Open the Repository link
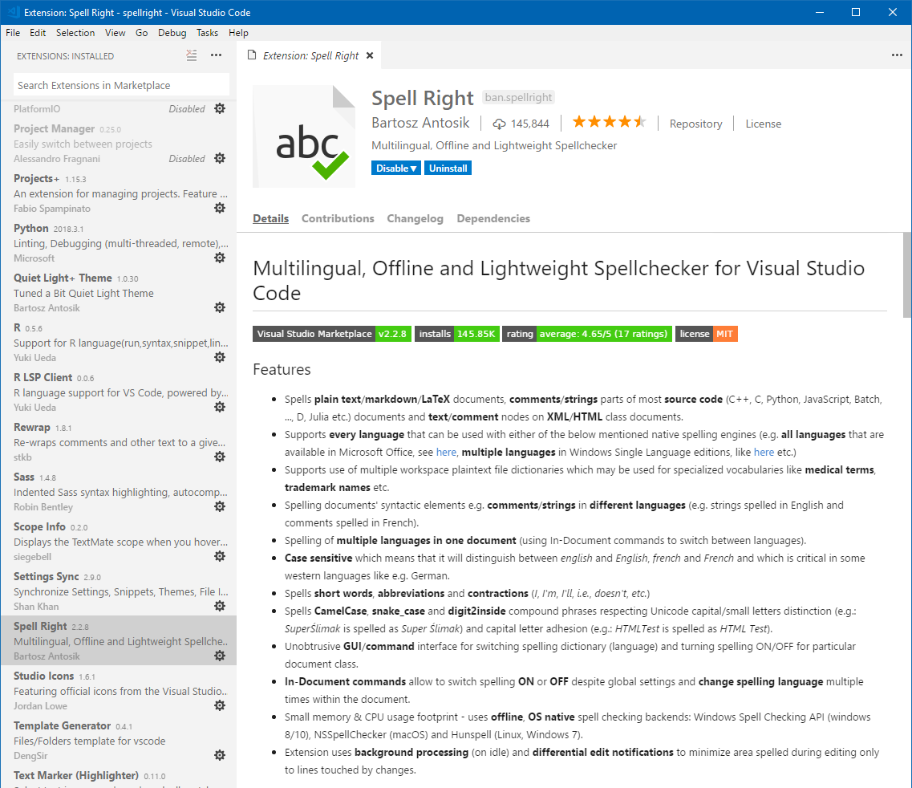Viewport: 912px width, 788px height. (x=695, y=124)
